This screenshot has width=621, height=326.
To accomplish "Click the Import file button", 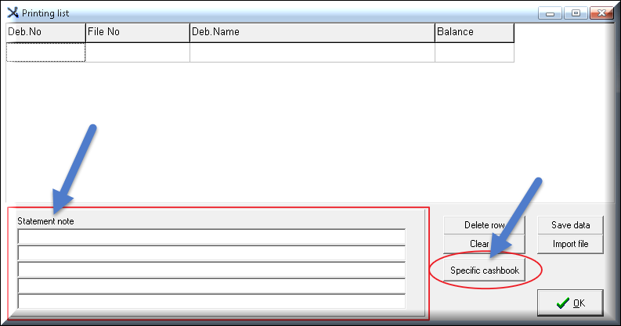I will click(570, 244).
